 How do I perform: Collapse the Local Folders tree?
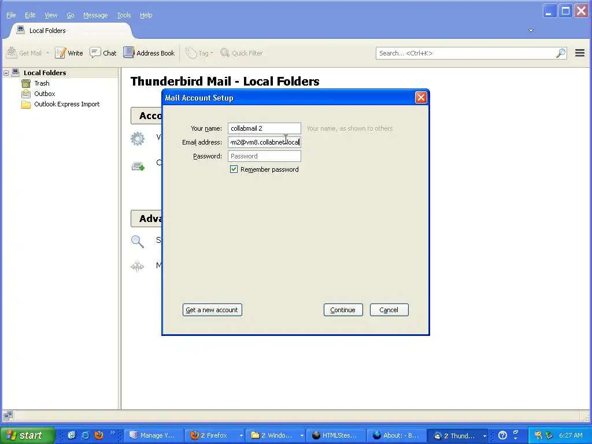click(x=6, y=73)
